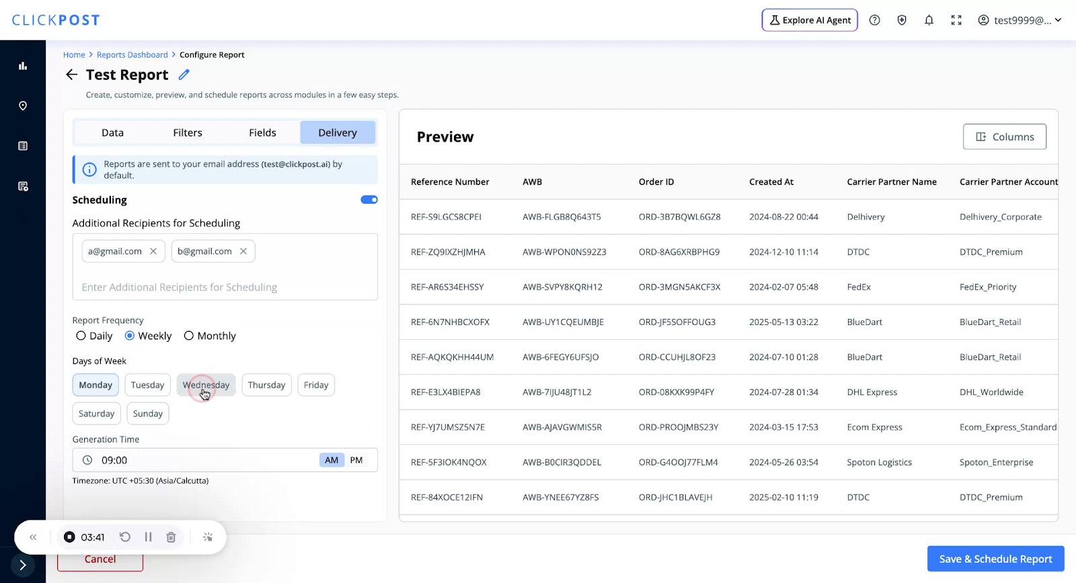Open the list view sidebar icon
The width and height of the screenshot is (1076, 583).
coord(23,146)
